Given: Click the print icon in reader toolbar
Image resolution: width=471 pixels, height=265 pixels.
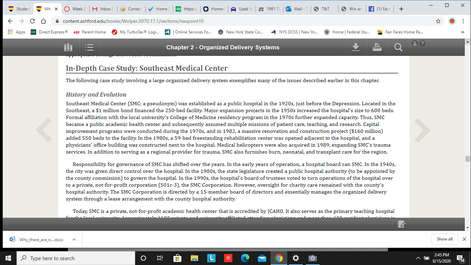Looking at the screenshot, I should coord(377,47).
